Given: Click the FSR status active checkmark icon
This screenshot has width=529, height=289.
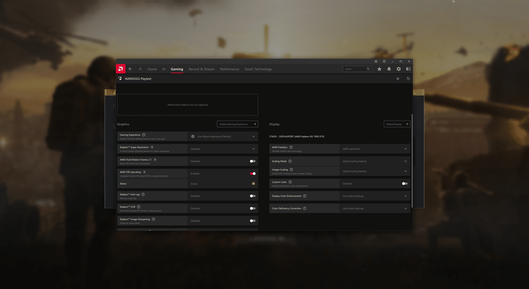Looking at the screenshot, I should coord(254,184).
